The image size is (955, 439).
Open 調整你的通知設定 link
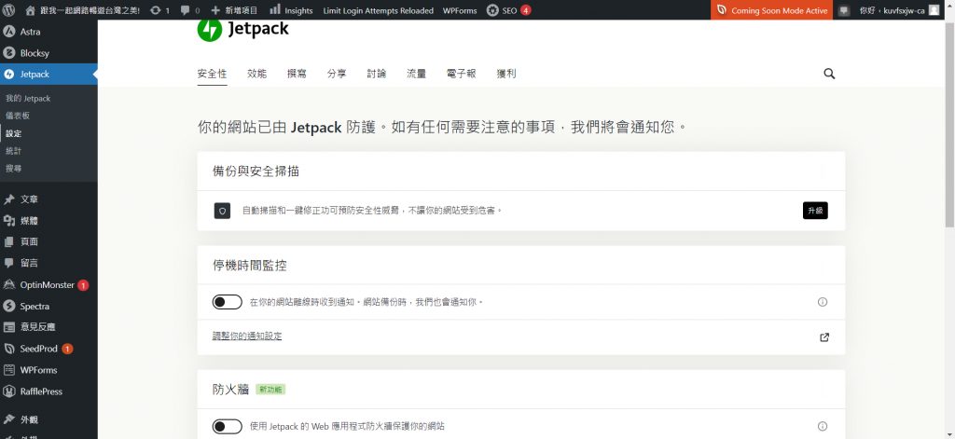(246, 336)
